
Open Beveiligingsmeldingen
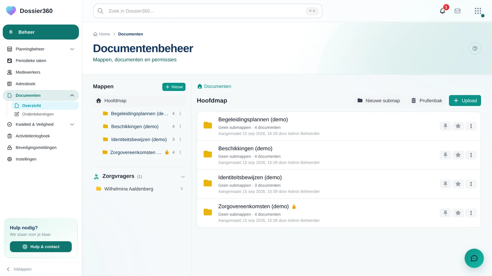tap(41, 148)
